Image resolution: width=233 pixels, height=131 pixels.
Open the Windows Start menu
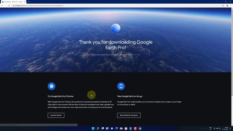[93, 128]
